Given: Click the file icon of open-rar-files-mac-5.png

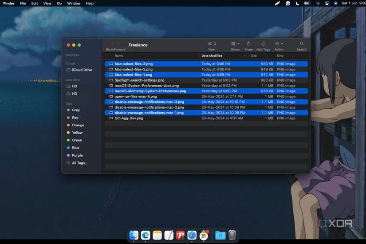Looking at the screenshot, I should click(x=111, y=96).
